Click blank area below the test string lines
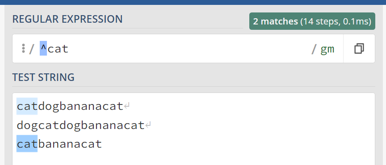This screenshot has height=165, width=386. 194,159
